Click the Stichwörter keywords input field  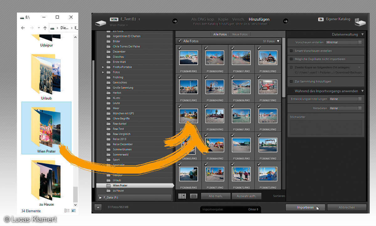tap(326, 127)
